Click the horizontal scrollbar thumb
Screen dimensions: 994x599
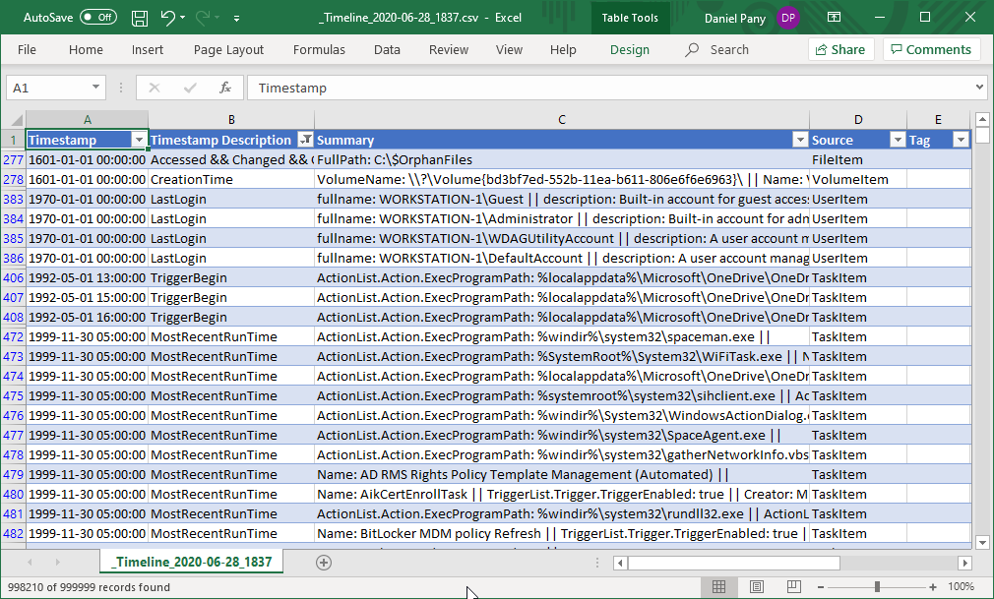[x=733, y=563]
